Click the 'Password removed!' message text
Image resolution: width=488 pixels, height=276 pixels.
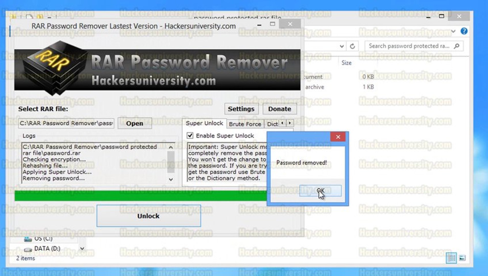(302, 163)
